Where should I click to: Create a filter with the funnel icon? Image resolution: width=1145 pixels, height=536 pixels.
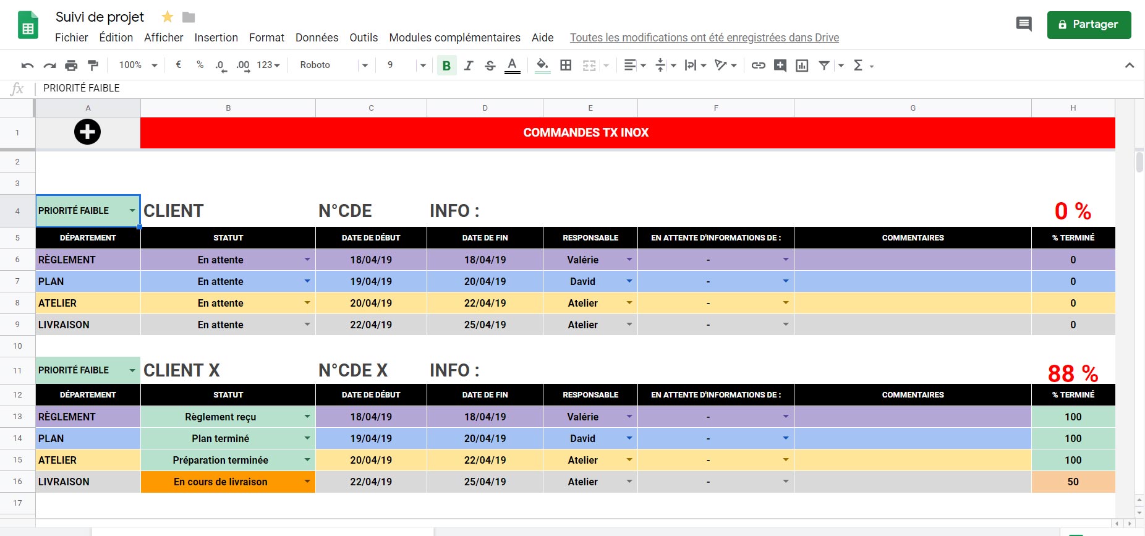click(824, 65)
